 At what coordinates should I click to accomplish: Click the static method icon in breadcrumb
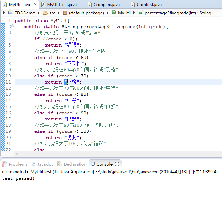pyautogui.click(x=141, y=12)
